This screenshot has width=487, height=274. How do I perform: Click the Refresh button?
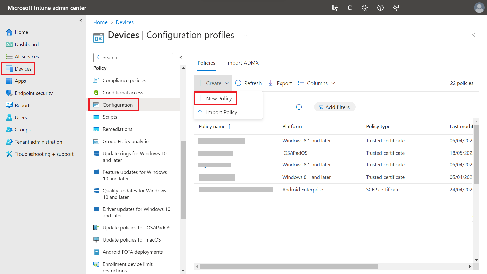point(248,83)
